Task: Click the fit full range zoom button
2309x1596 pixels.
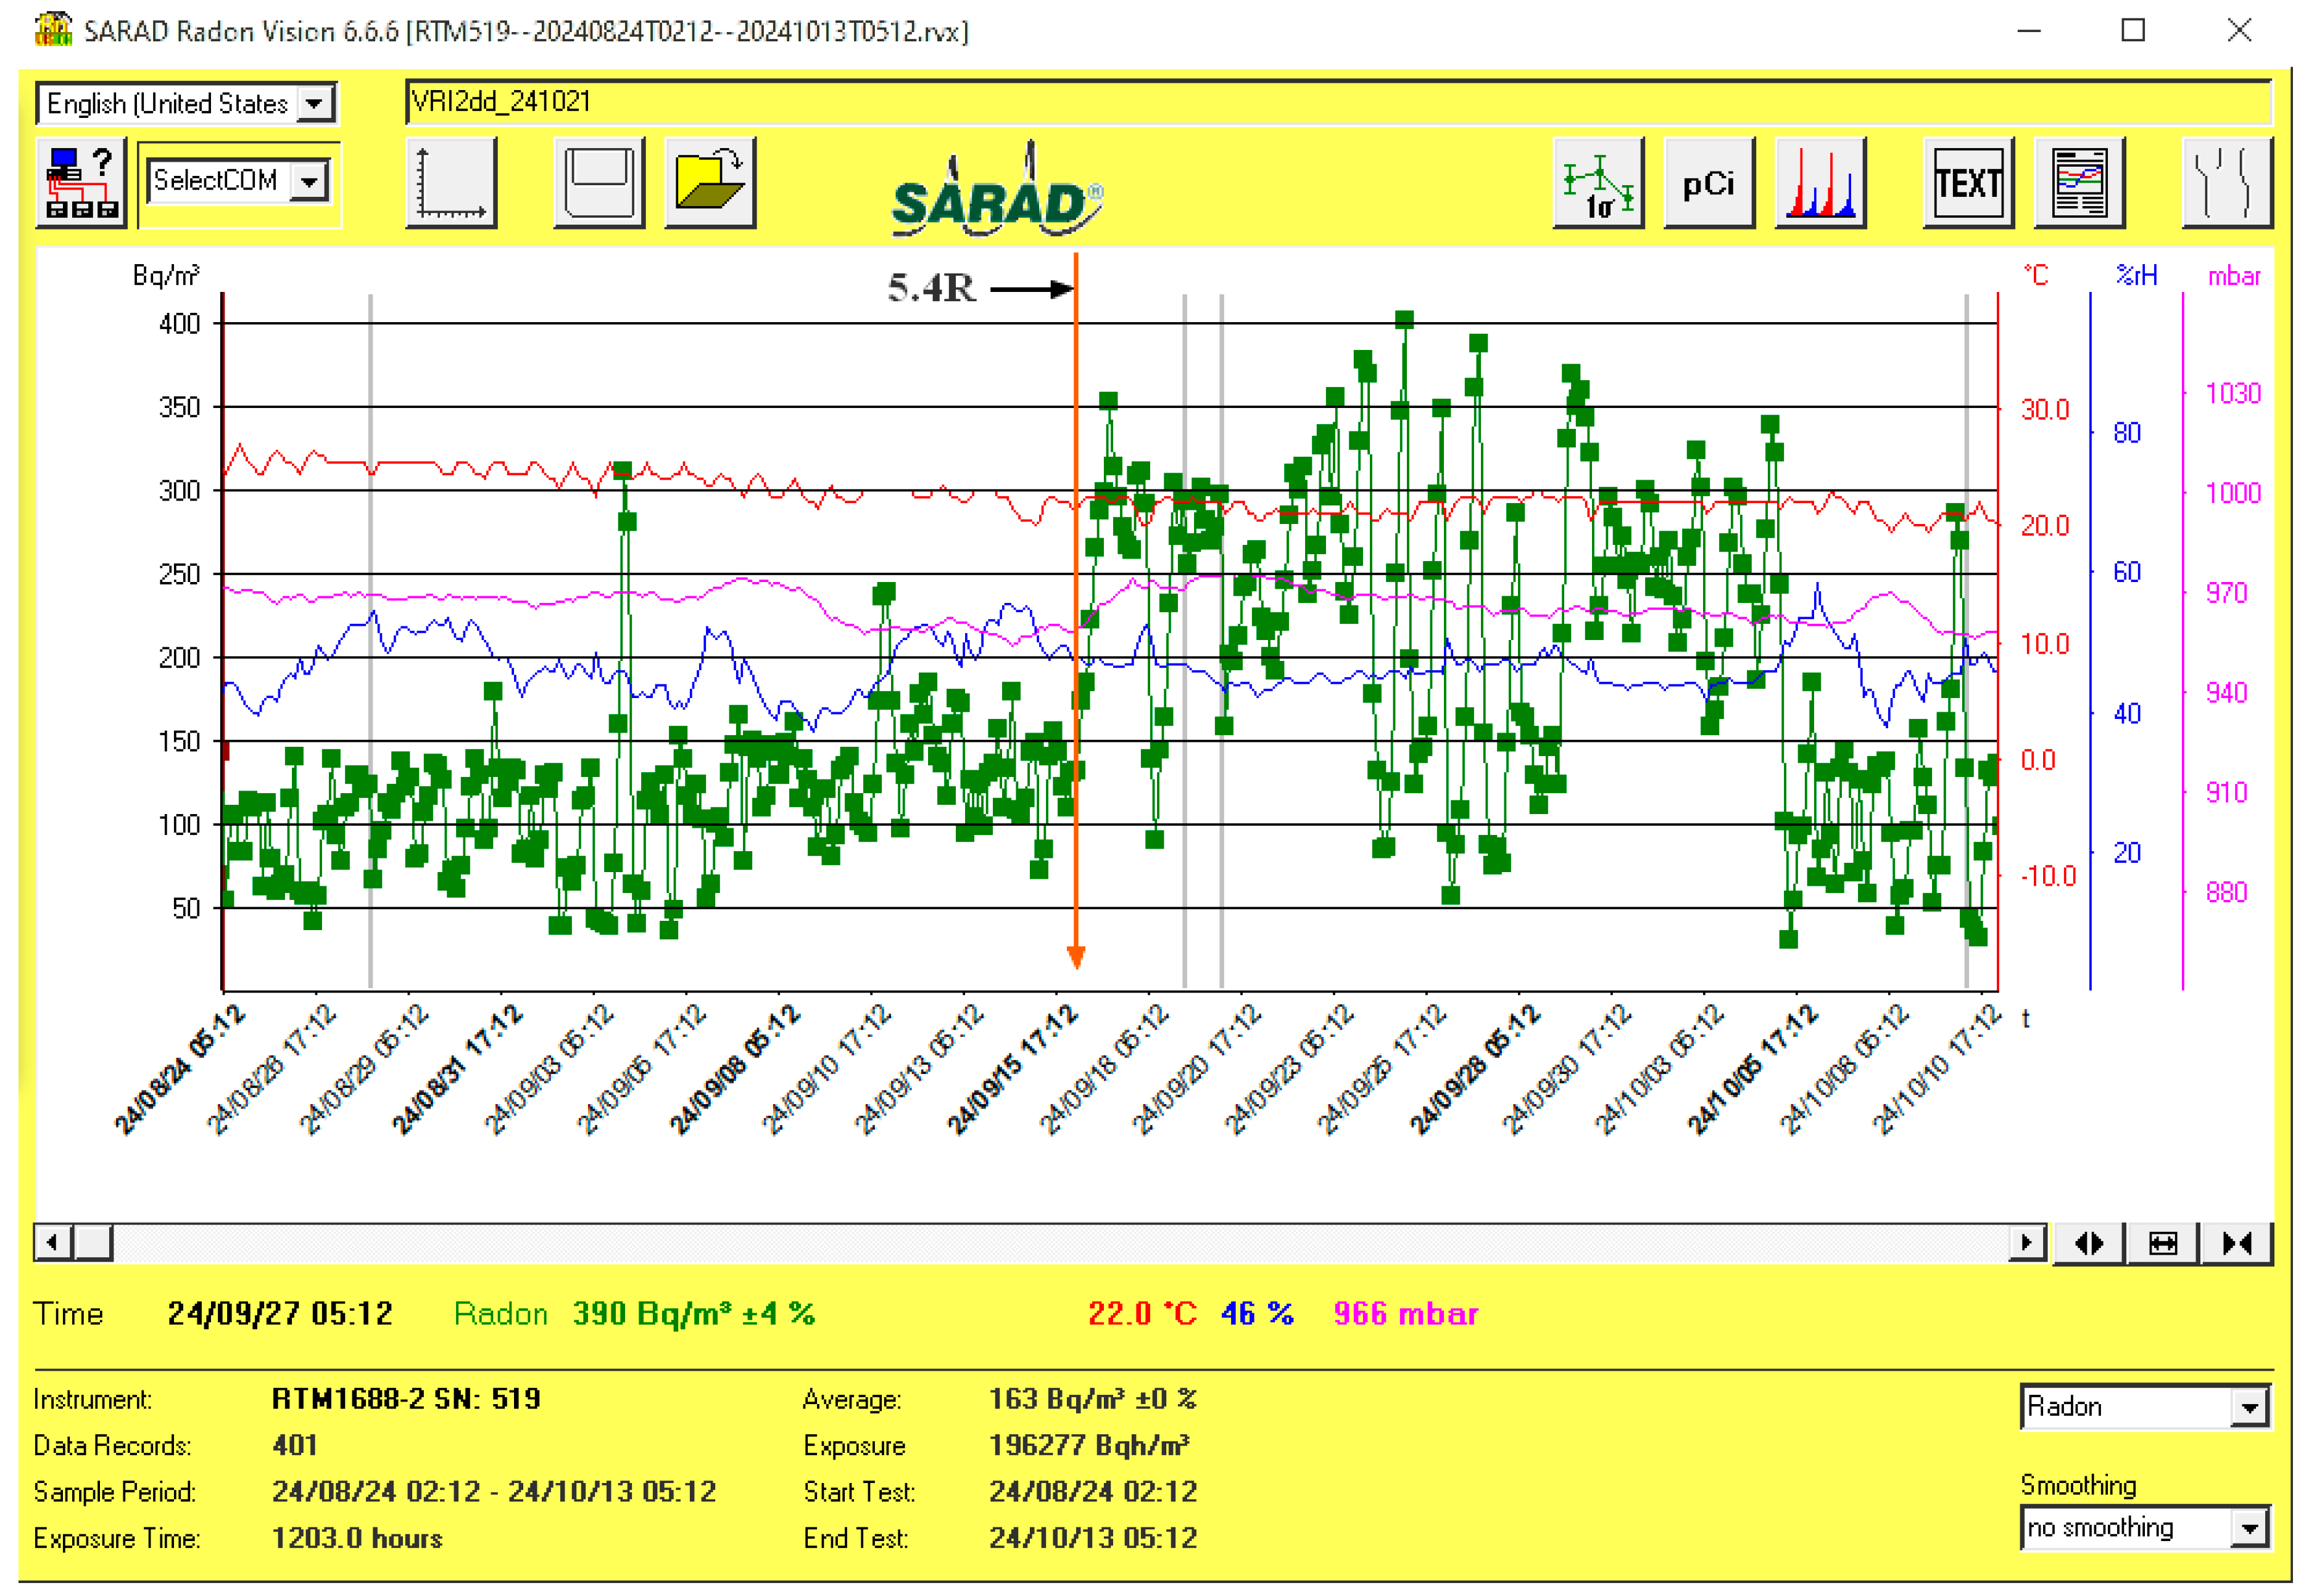Action: 2162,1243
